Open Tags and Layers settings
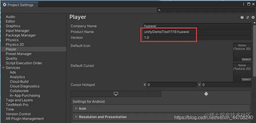Image resolution: width=256 pixels, height=123 pixels. [x=19, y=100]
